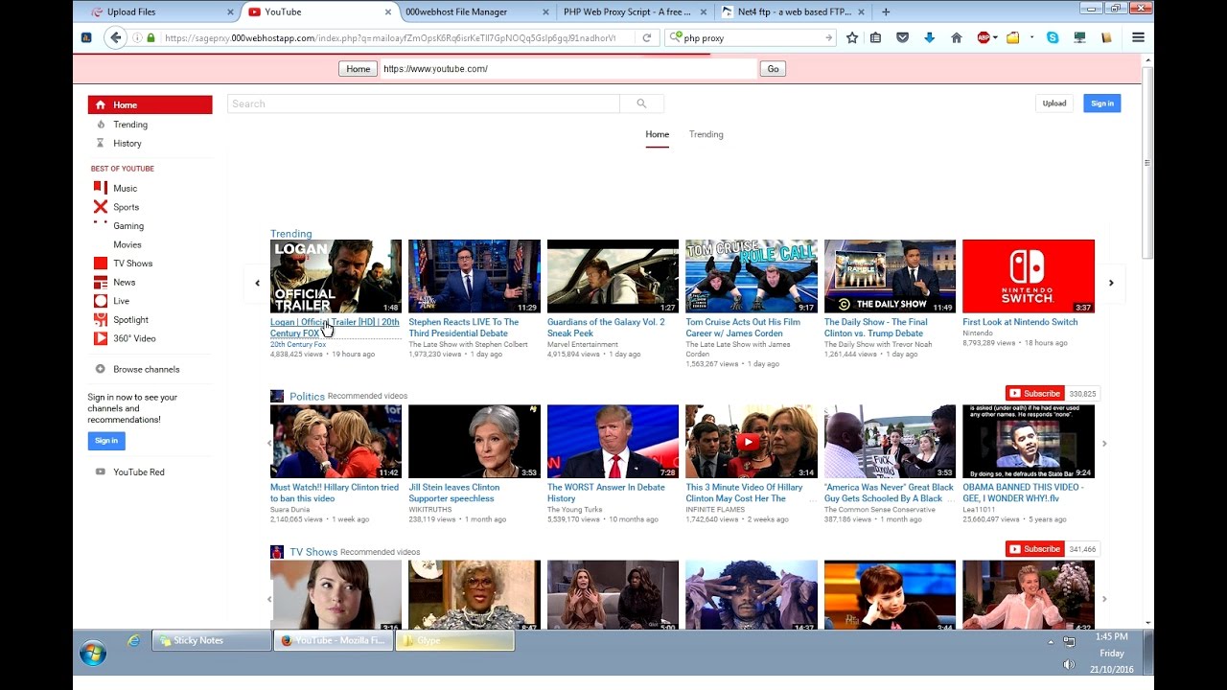The height and width of the screenshot is (690, 1227).
Task: Click the volume speaker tray icon
Action: pos(1069,664)
